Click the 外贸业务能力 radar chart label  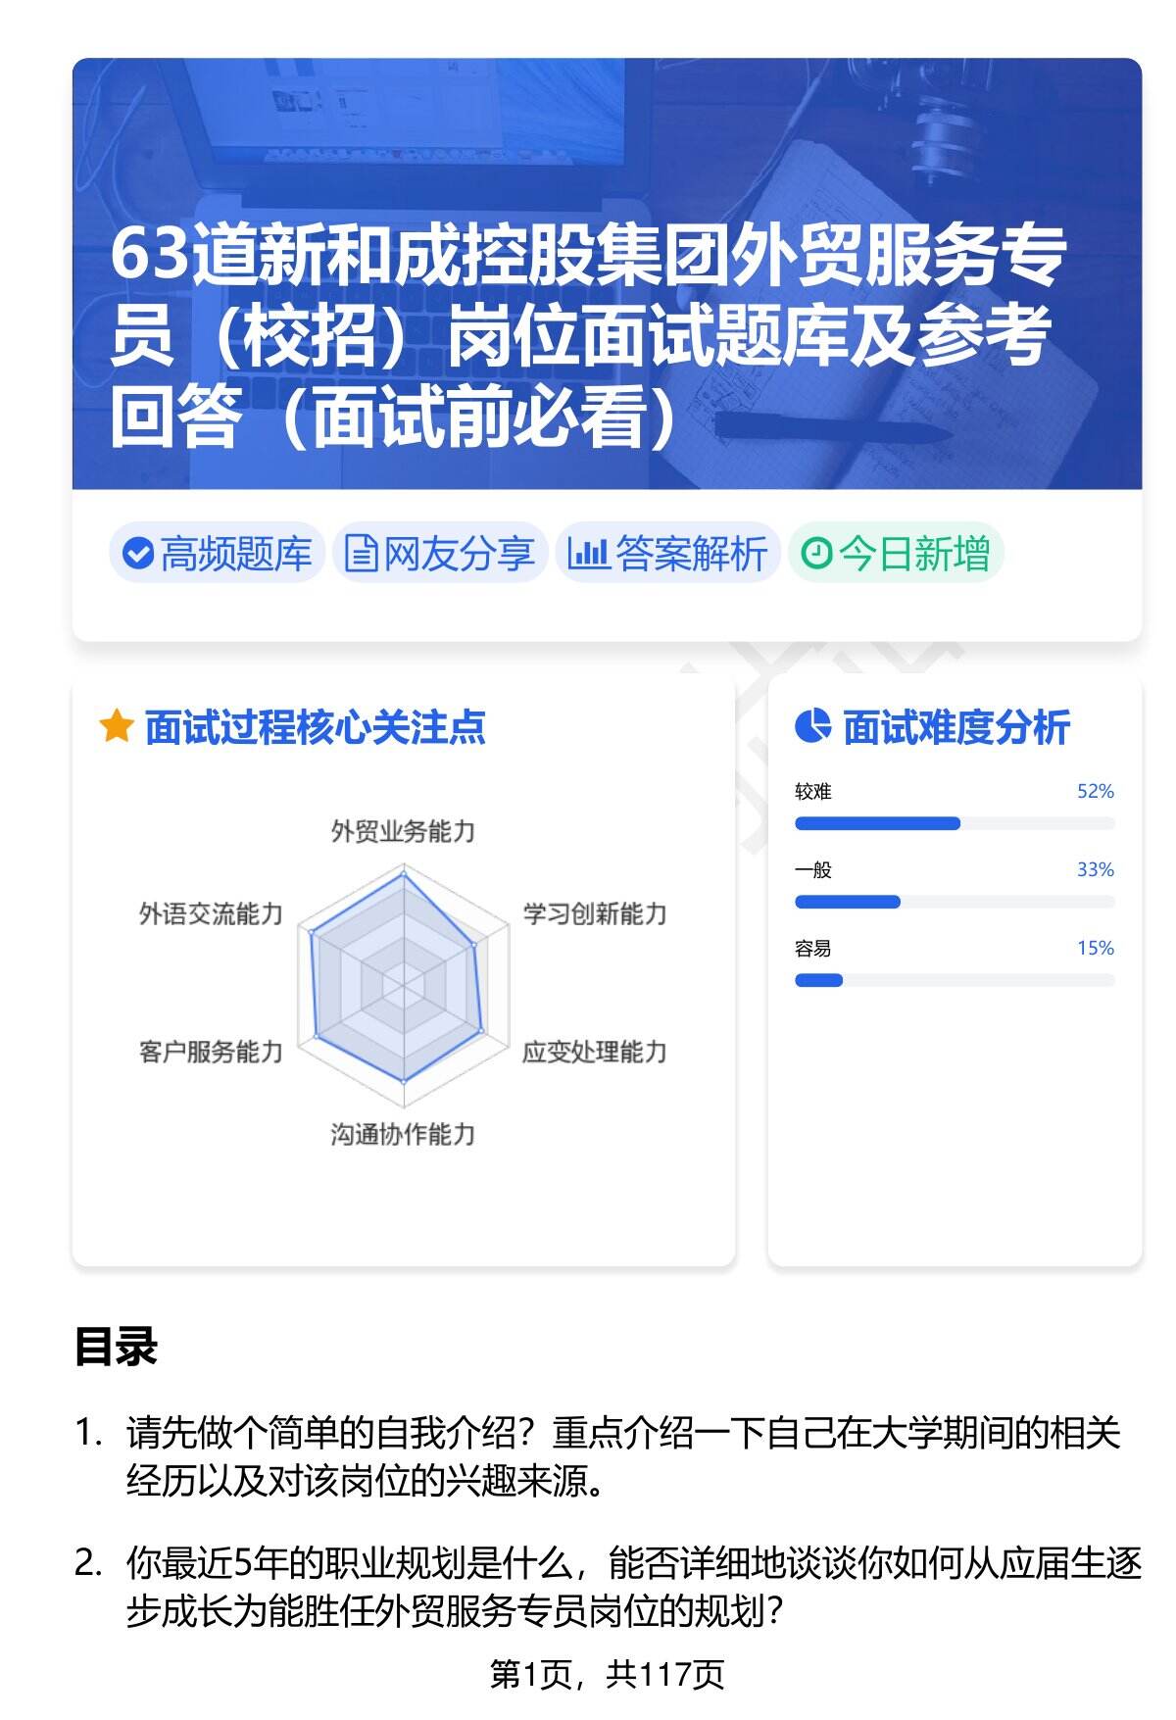pos(403,832)
